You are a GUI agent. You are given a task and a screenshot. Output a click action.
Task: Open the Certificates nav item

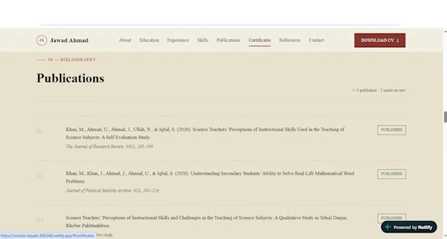click(260, 40)
